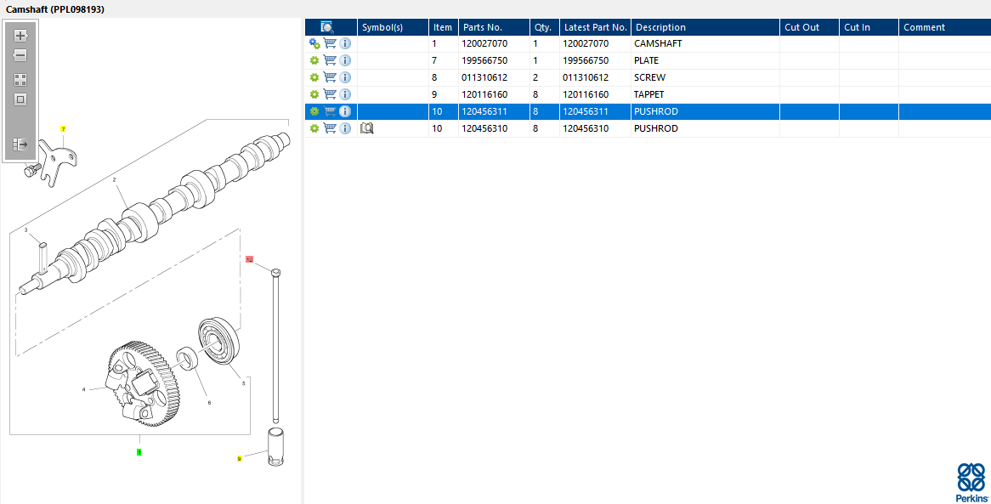Zoom out of the camshaft diagram
This screenshot has height=504, width=991.
[20, 55]
